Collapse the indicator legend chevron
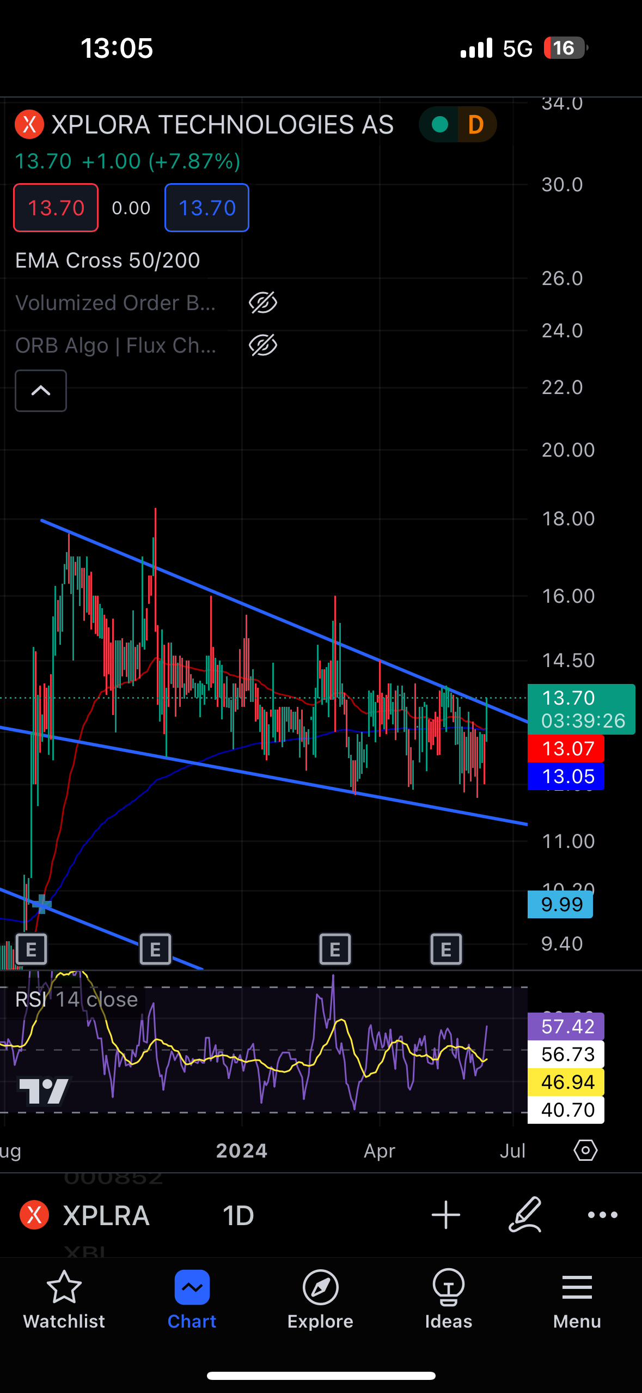 point(41,391)
